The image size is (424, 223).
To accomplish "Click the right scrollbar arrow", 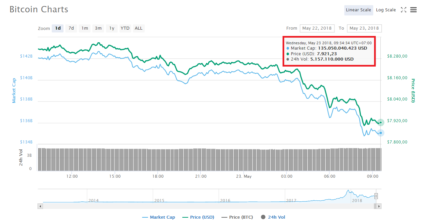I will pyautogui.click(x=379, y=206).
